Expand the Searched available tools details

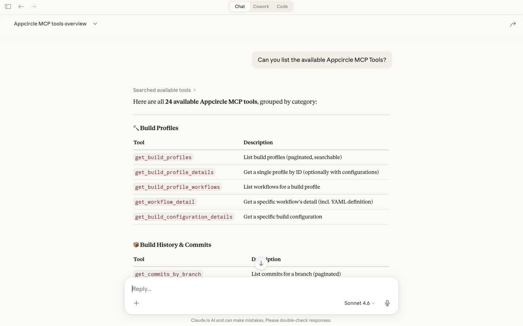coord(164,90)
